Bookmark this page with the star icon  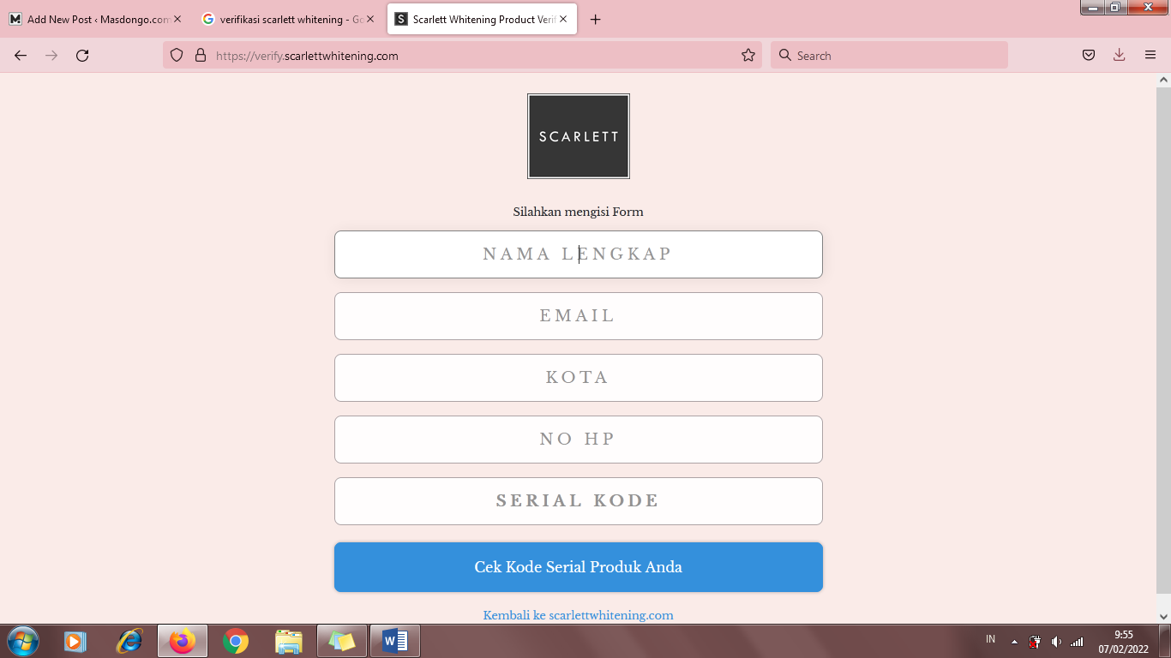(x=747, y=54)
